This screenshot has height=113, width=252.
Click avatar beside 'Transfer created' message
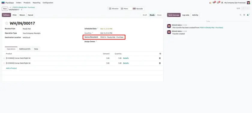click(x=169, y=32)
